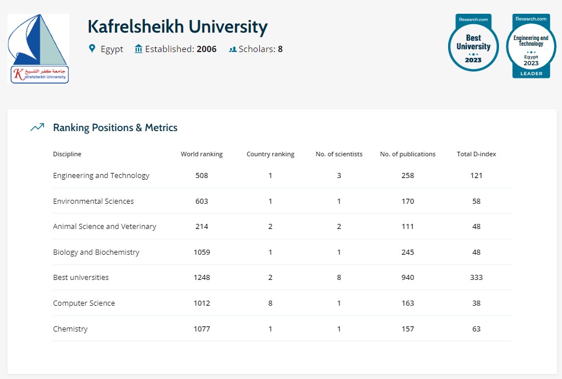Image resolution: width=562 pixels, height=379 pixels.
Task: Click the Country ranking column header
Action: (x=270, y=154)
